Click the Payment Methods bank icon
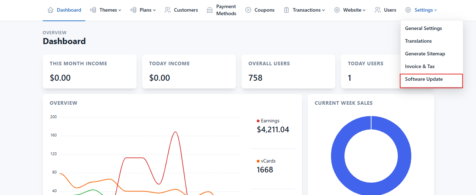Screen dimensions: 476x195 pyautogui.click(x=210, y=10)
